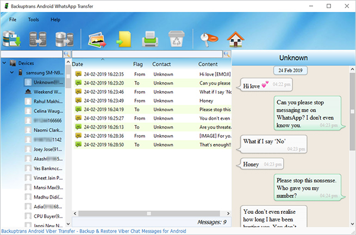Collapse the Devices tree node
The height and width of the screenshot is (235, 356).
(4, 63)
